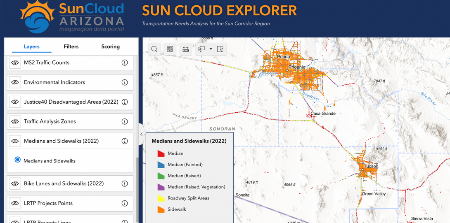Activate the select features tool

pos(201,49)
